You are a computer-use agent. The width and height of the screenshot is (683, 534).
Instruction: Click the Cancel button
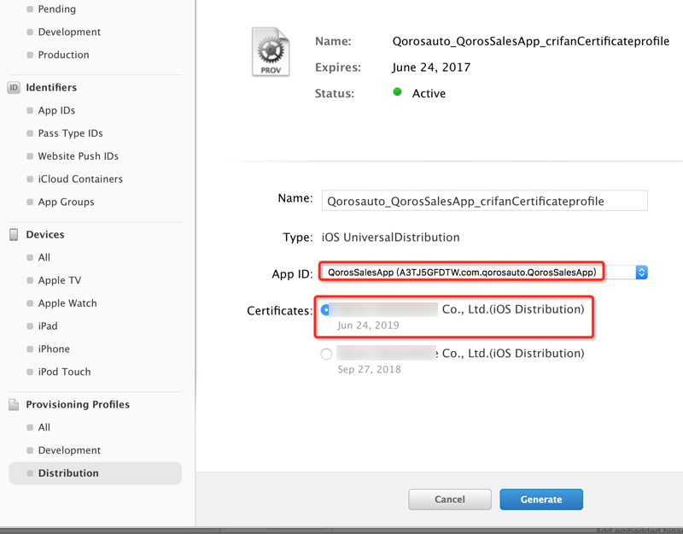tap(450, 499)
